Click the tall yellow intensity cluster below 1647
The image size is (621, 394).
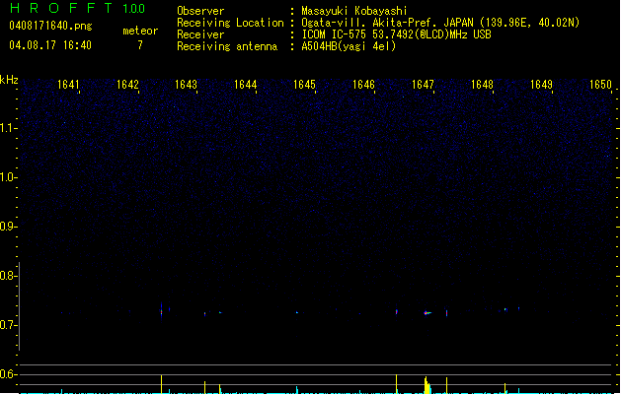427,385
